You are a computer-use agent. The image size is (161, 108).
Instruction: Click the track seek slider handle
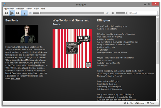[x=40, y=13]
